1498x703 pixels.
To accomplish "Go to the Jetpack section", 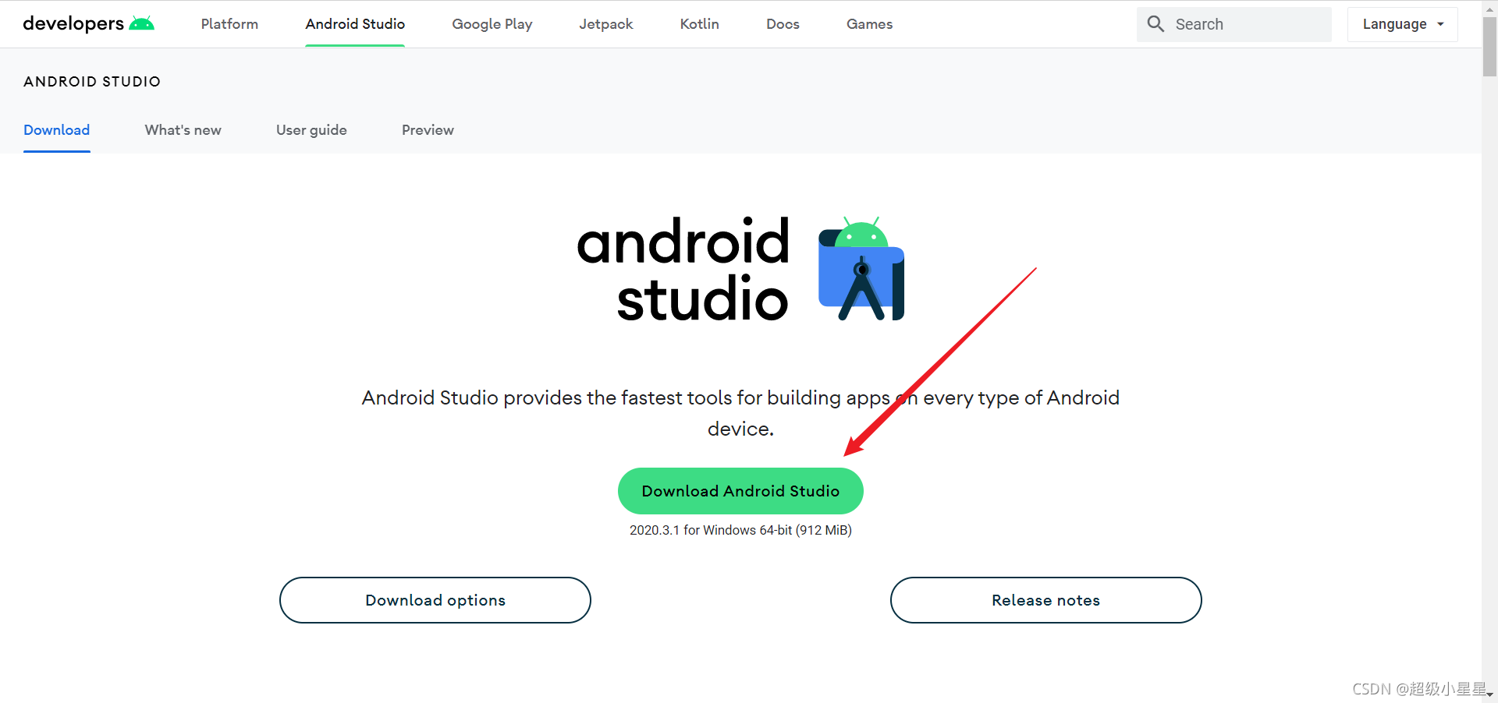I will point(606,24).
